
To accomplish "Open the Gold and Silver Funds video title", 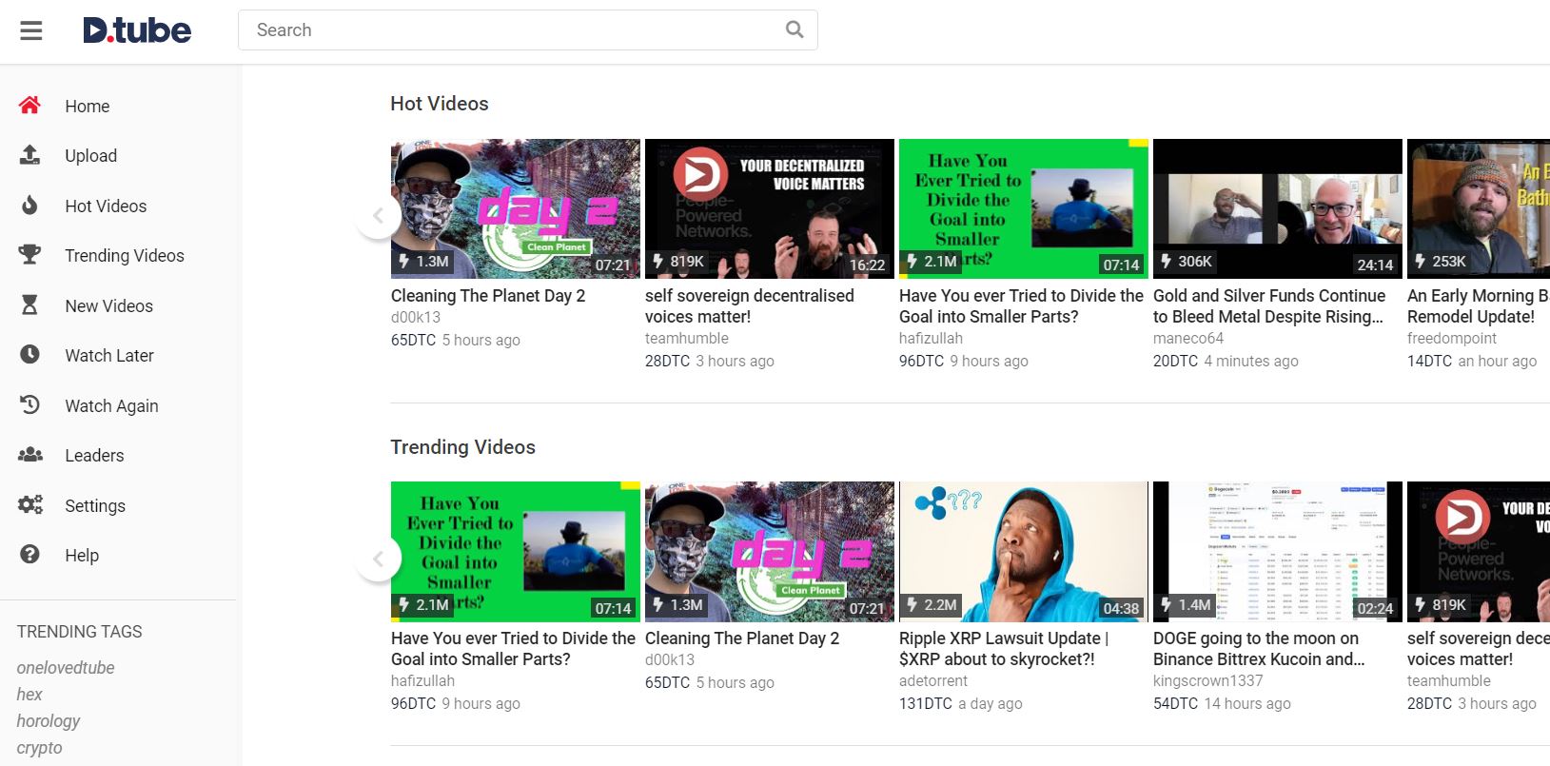I will (x=1269, y=306).
